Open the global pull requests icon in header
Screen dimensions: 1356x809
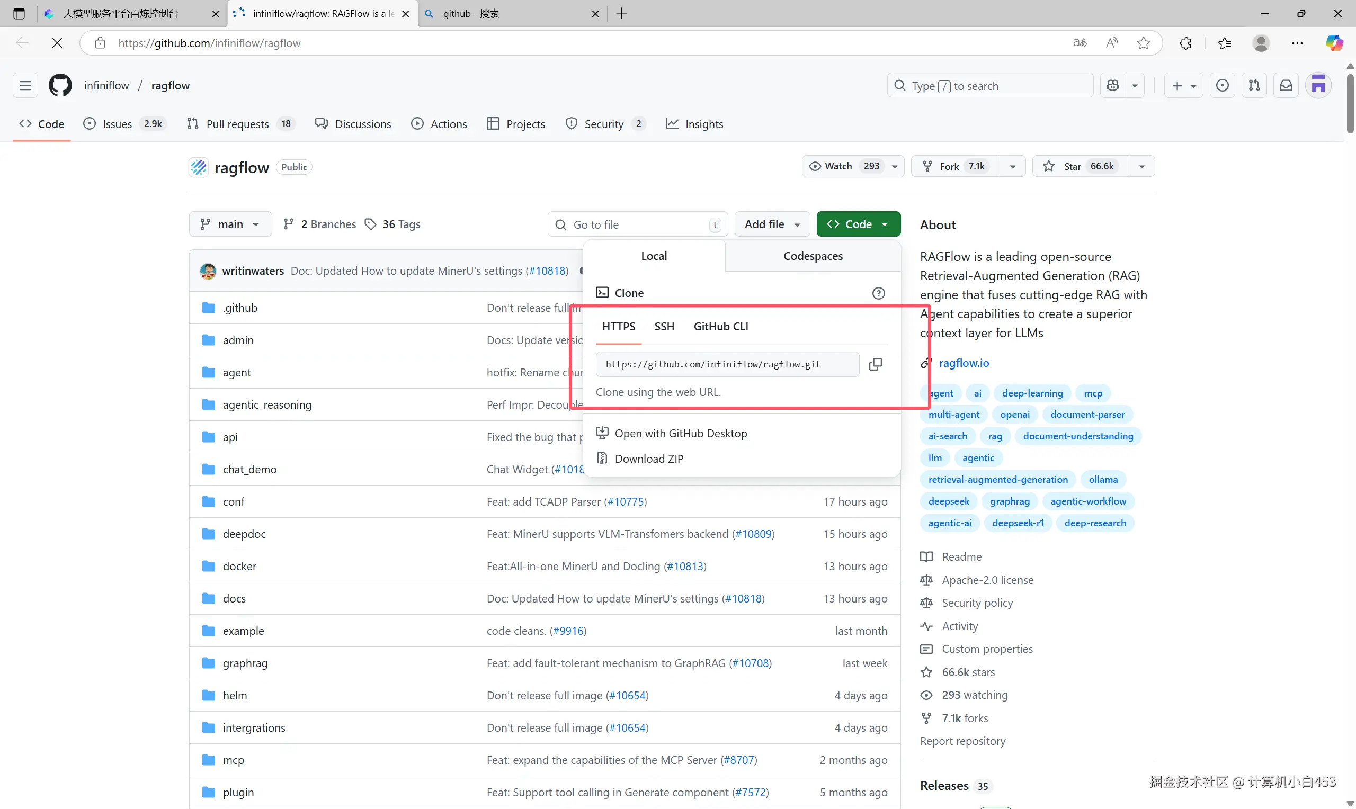pos(1254,86)
